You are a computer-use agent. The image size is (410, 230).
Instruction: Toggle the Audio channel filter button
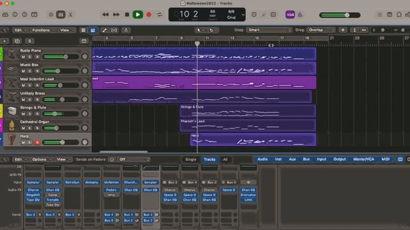pos(263,159)
